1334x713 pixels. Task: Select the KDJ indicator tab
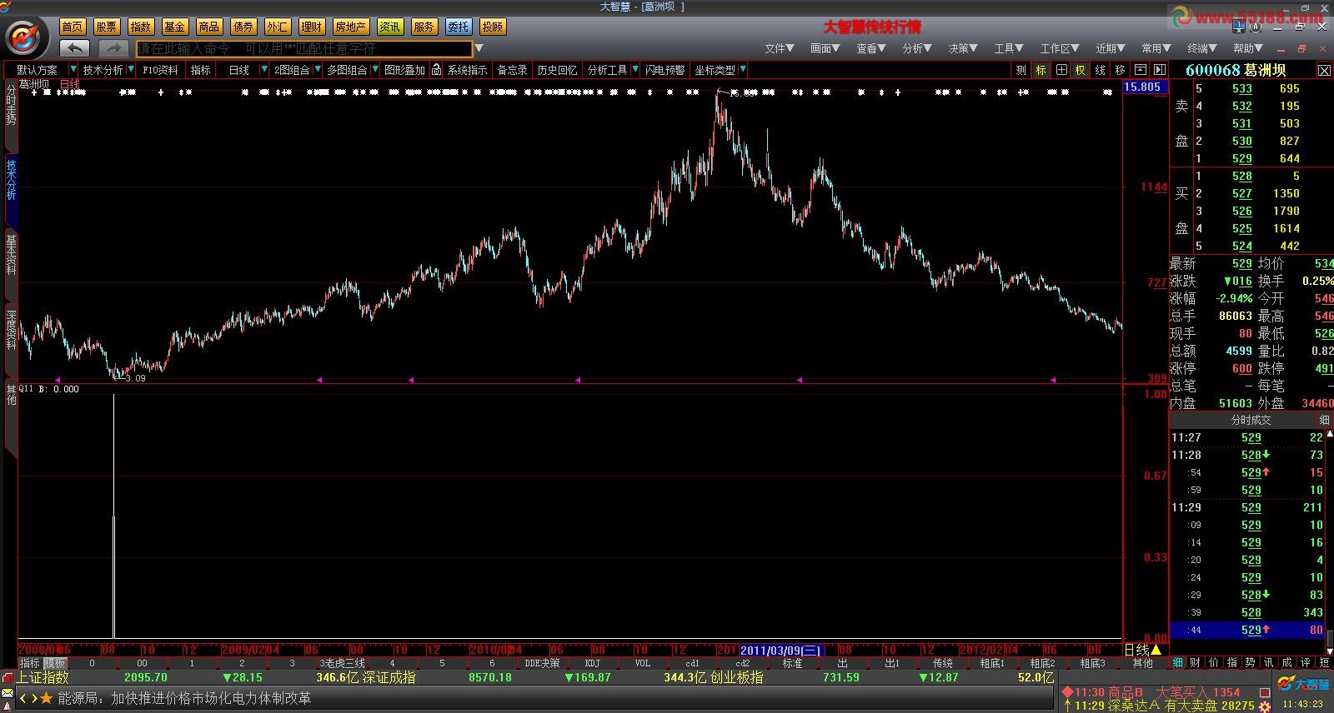point(593,663)
